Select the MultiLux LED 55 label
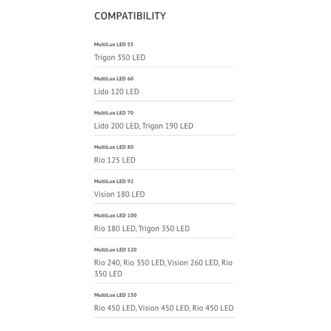This screenshot has width=331, height=331. tap(114, 44)
